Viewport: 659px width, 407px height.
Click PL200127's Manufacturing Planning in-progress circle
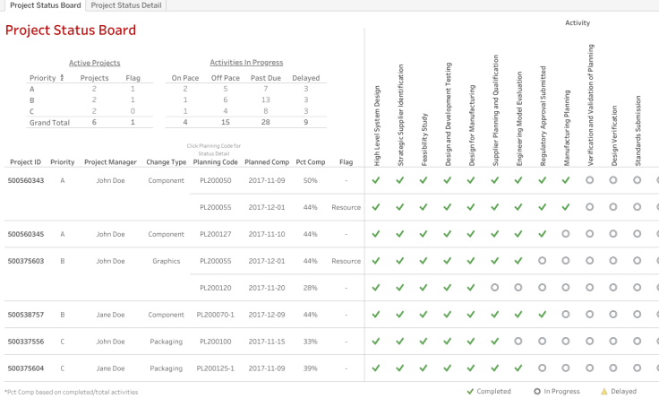pos(566,234)
